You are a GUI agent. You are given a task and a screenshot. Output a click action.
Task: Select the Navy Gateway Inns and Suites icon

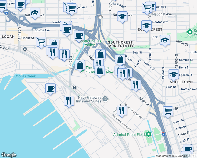[105, 99]
